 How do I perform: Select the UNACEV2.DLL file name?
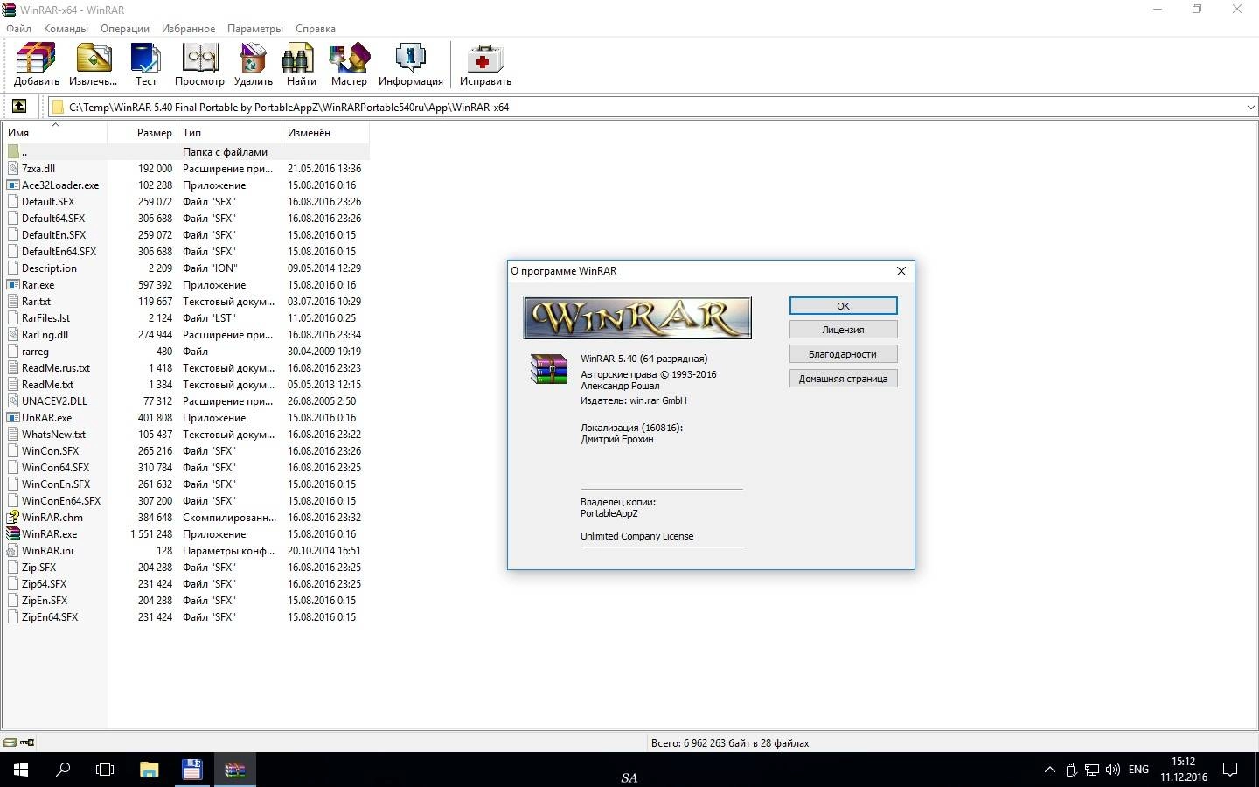[54, 400]
